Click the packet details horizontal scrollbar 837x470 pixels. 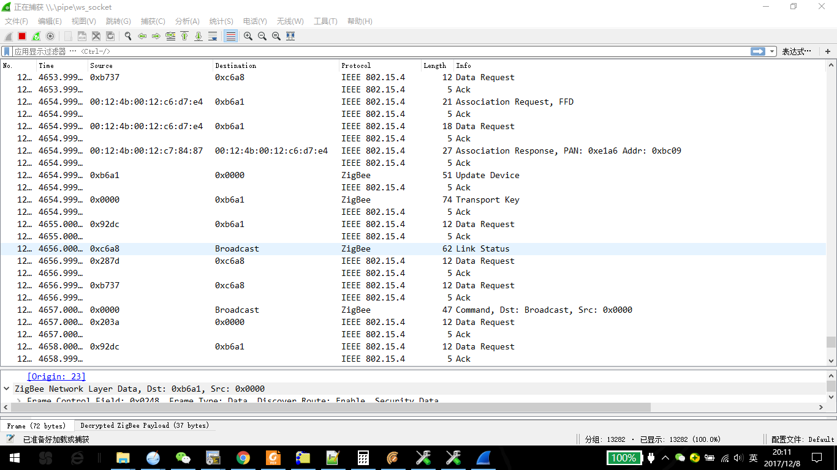click(x=331, y=407)
